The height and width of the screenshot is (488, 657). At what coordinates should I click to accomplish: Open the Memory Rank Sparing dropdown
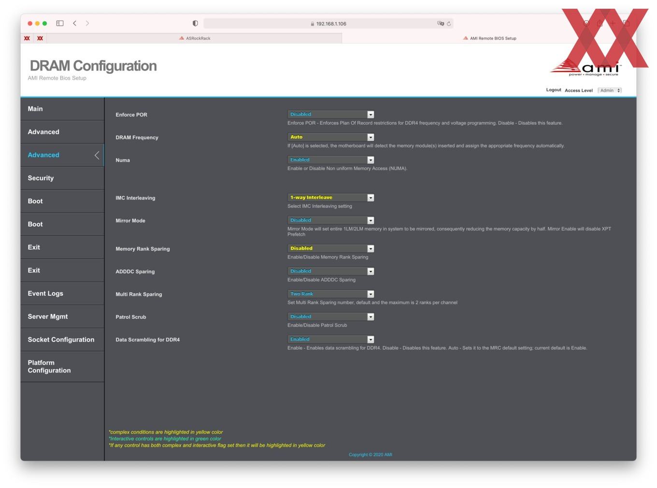(x=331, y=248)
